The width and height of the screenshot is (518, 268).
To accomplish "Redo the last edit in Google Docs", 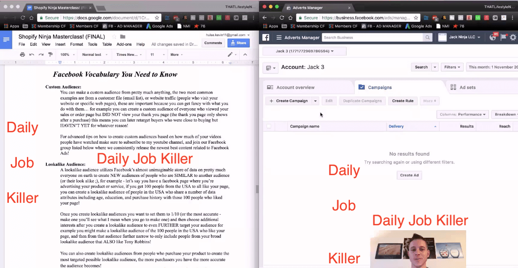I will (41, 55).
